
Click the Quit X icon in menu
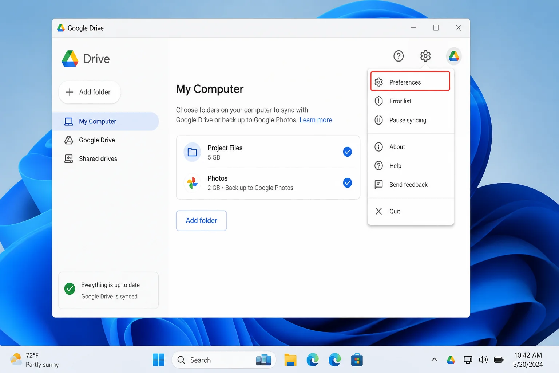point(379,211)
